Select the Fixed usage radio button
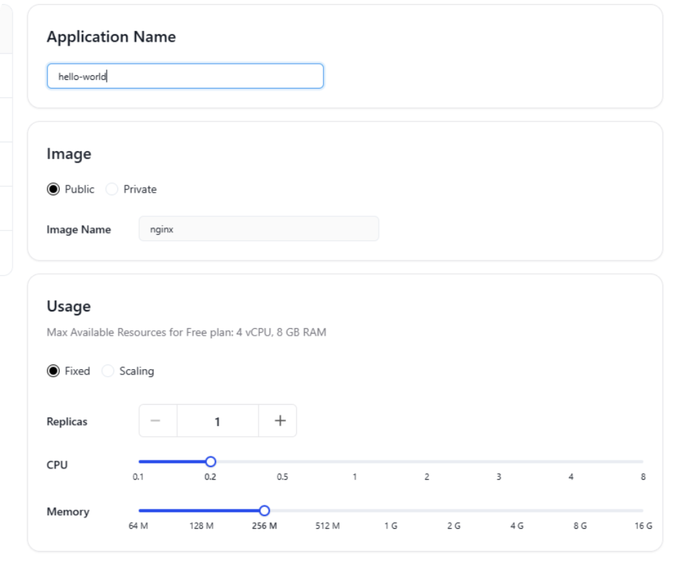679x563 pixels. (x=53, y=371)
